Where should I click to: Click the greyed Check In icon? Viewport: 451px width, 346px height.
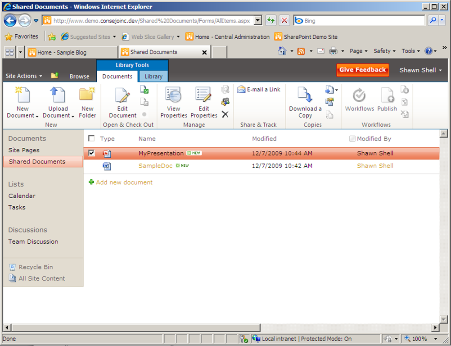click(x=144, y=102)
